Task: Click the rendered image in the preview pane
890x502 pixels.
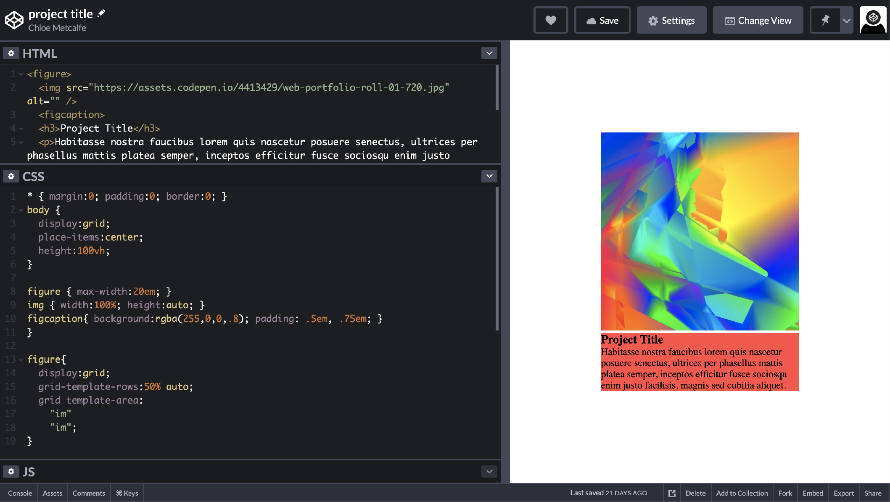Action: tap(699, 231)
